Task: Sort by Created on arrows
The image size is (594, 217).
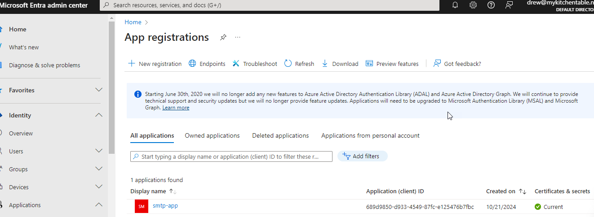Action: [x=523, y=191]
